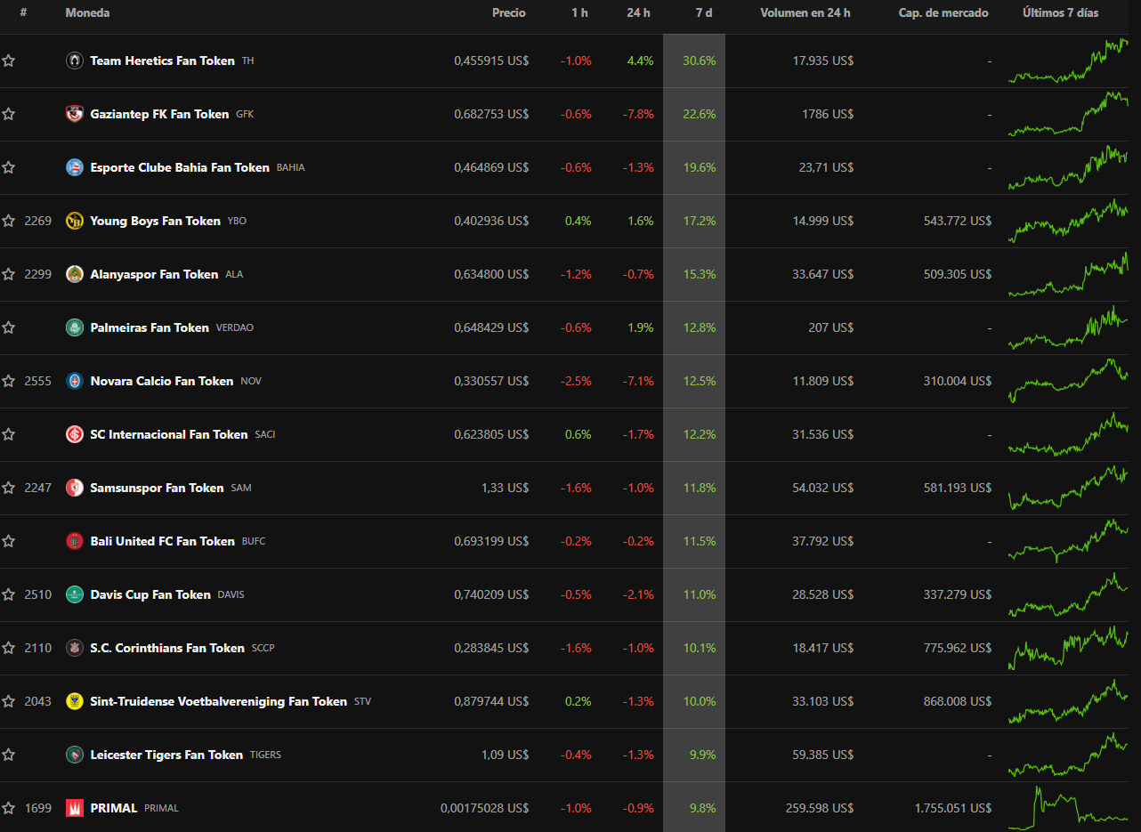The image size is (1141, 832).
Task: Click the Bali United FC logo icon
Action: point(75,541)
